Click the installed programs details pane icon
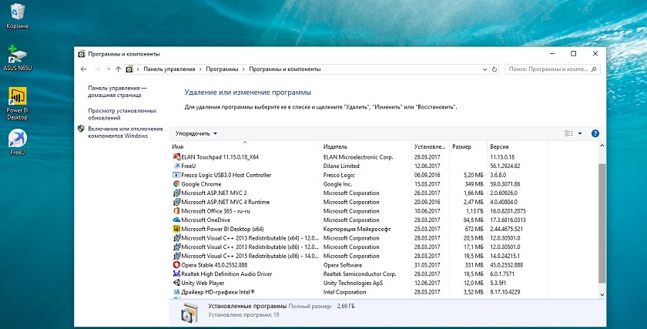This screenshot has width=647, height=329. click(x=190, y=313)
